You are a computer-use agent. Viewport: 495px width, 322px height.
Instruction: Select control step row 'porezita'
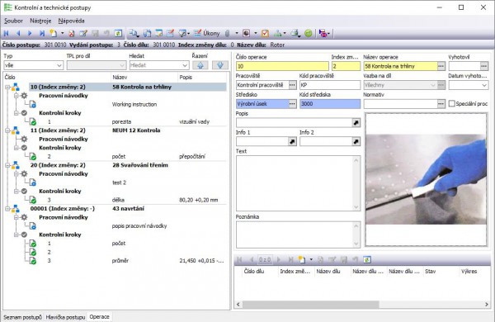[x=128, y=121]
